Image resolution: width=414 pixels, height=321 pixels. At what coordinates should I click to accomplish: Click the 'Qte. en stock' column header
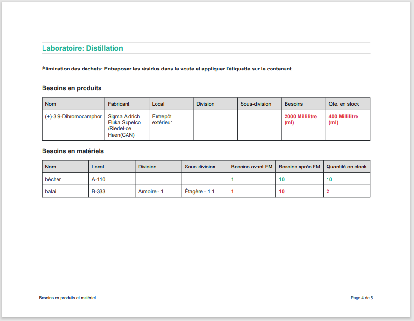click(348, 104)
